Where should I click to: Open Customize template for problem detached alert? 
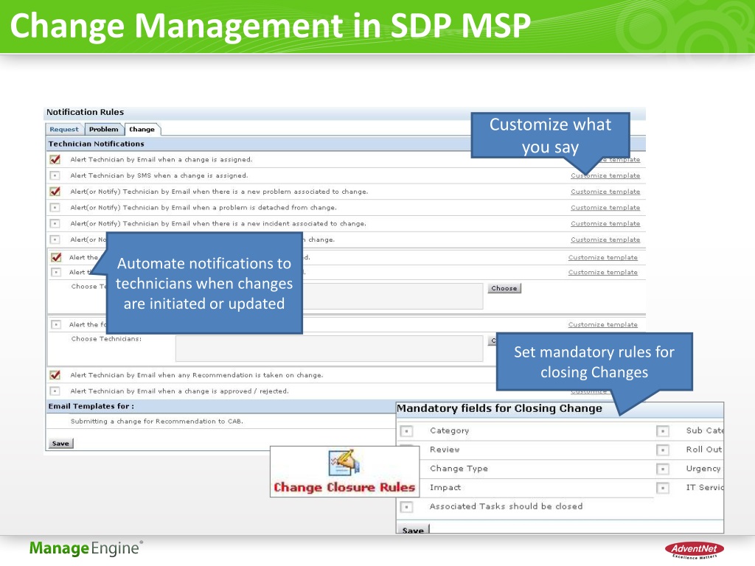click(605, 207)
